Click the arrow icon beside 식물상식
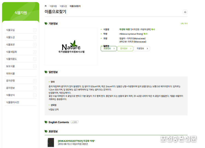 click(x=35, y=95)
